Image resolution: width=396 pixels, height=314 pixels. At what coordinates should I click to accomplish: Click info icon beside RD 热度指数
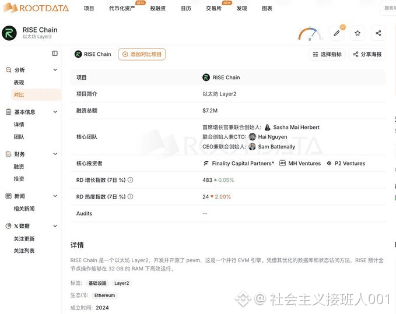click(x=130, y=196)
